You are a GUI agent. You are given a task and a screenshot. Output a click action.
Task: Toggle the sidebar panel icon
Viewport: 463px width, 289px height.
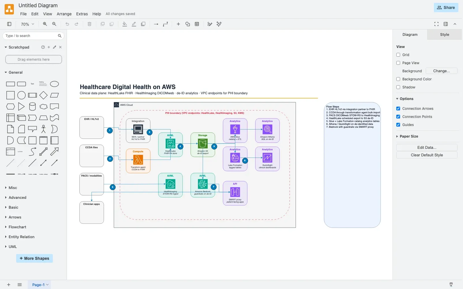point(9,24)
